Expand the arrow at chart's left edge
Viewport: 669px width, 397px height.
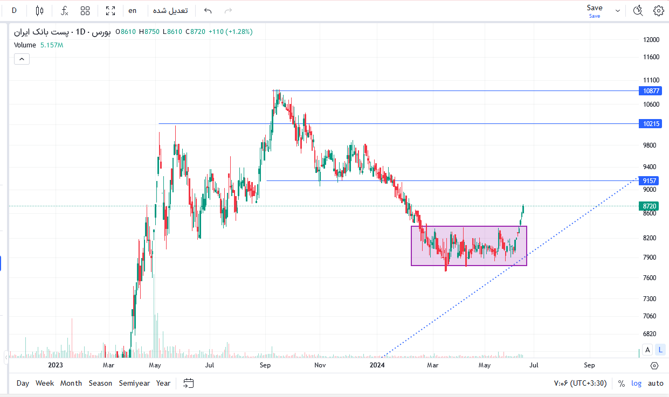pos(6,357)
